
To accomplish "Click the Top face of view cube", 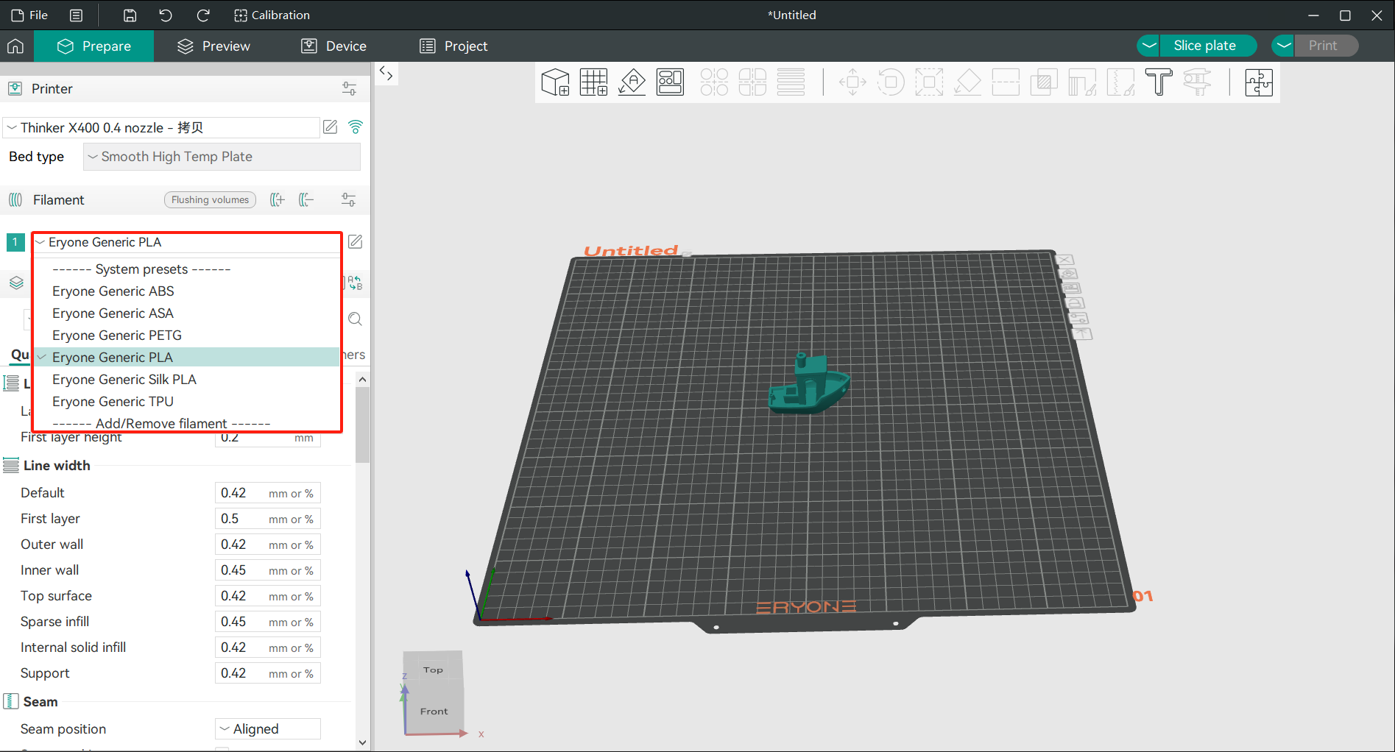I will point(433,670).
